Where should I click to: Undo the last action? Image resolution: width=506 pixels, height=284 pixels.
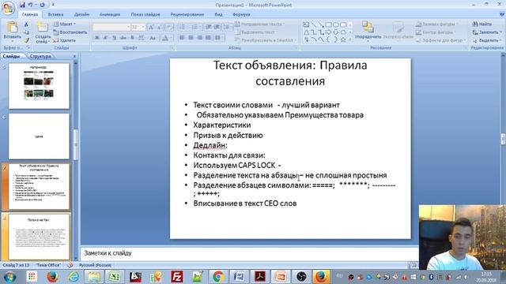(x=30, y=5)
